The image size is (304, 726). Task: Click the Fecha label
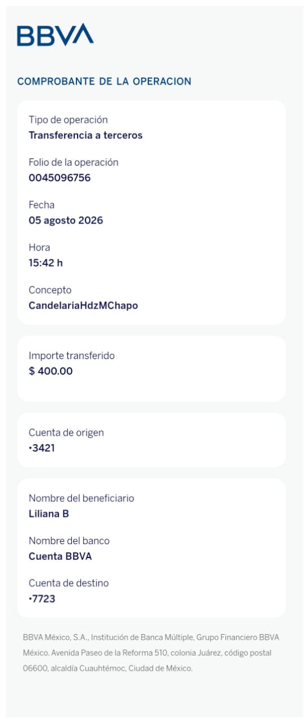[41, 205]
